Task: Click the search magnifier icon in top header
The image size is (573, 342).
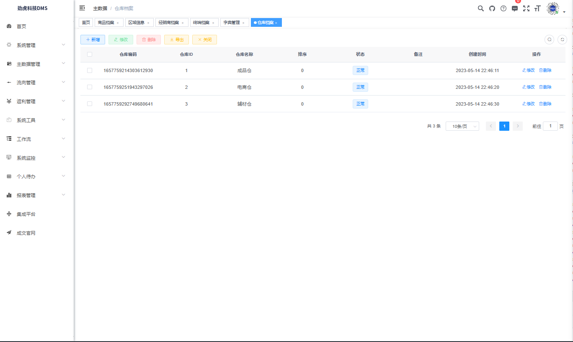Action: coord(481,8)
